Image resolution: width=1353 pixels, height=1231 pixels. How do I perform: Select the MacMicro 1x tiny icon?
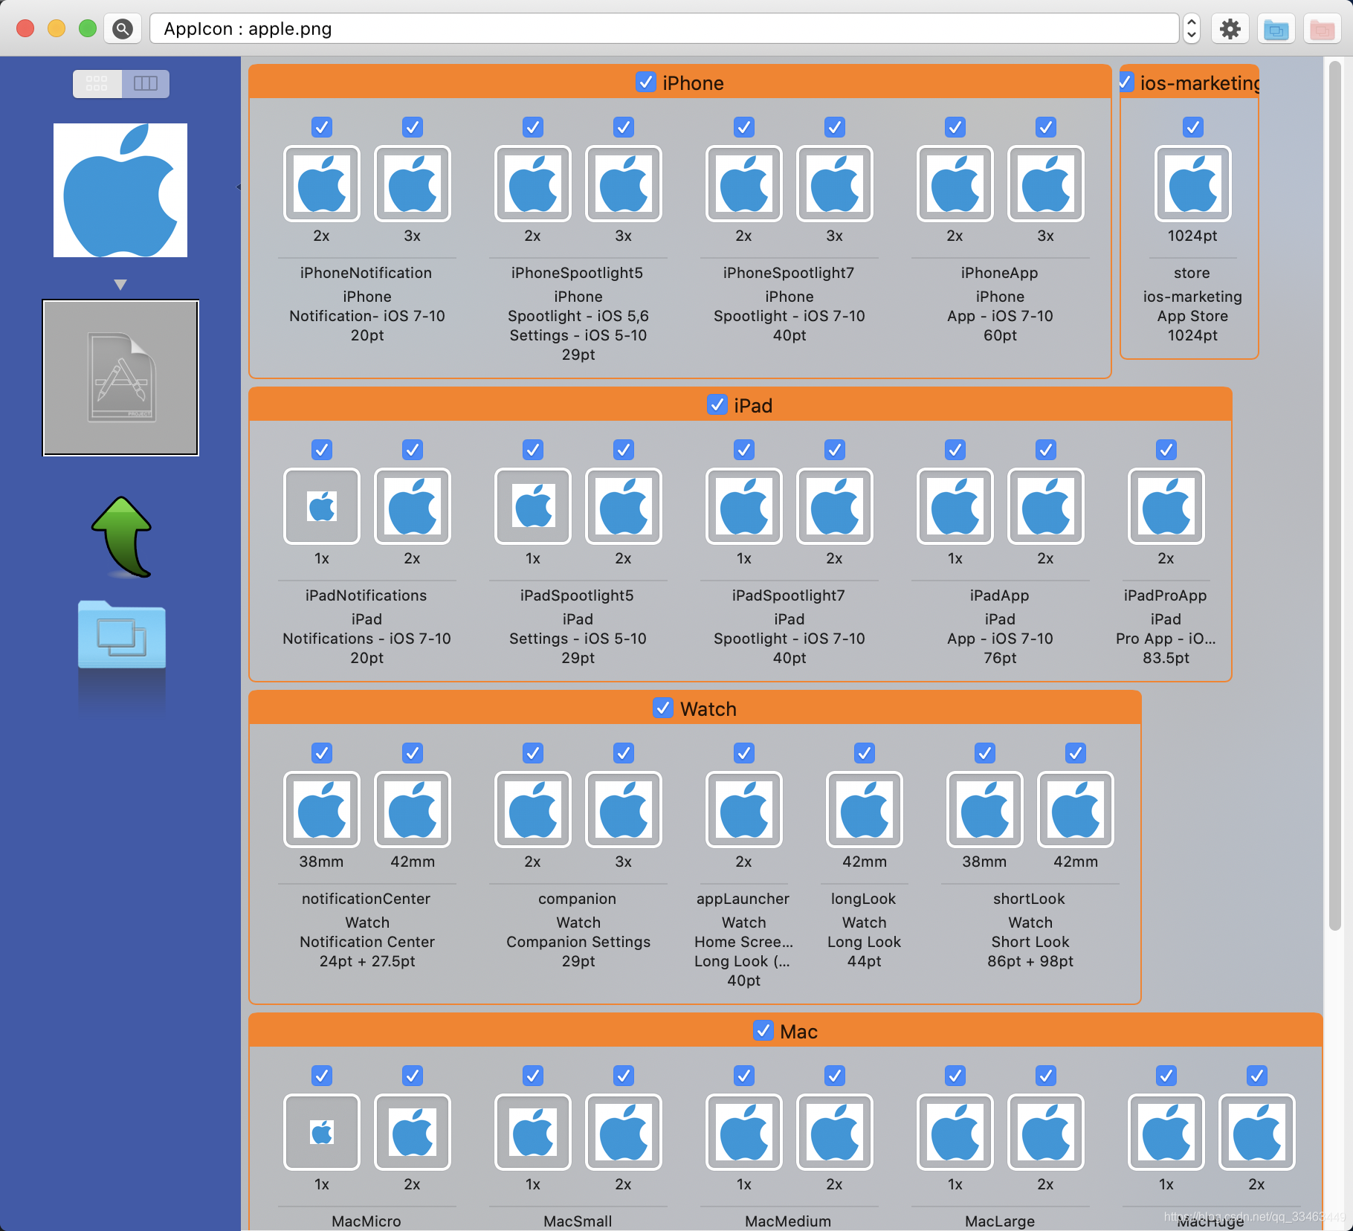coord(321,1132)
